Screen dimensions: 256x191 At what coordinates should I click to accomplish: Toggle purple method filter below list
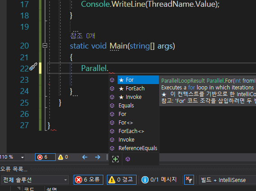(128, 159)
